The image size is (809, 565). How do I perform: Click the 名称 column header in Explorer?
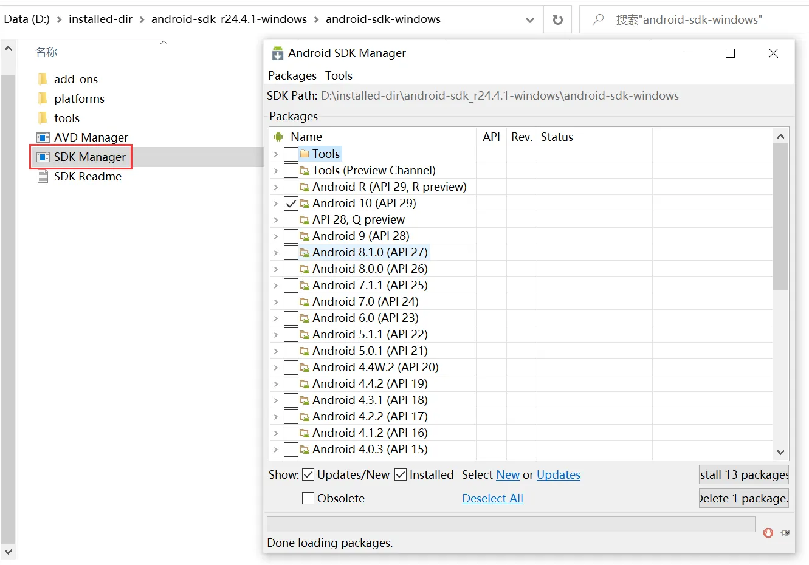(x=46, y=52)
